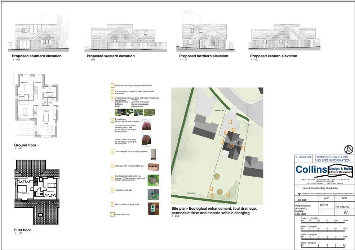Select the Rowan tree photo

tap(146, 140)
